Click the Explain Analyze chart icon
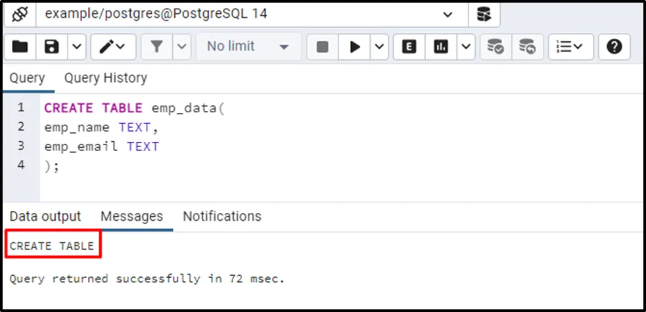This screenshot has width=646, height=312. 440,47
